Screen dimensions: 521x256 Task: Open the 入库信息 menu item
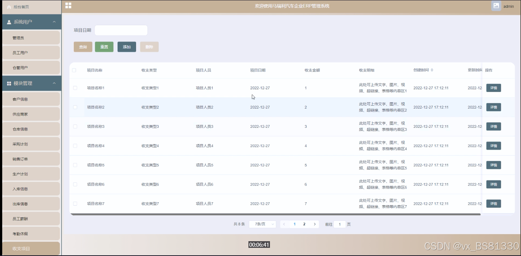tap(31, 189)
